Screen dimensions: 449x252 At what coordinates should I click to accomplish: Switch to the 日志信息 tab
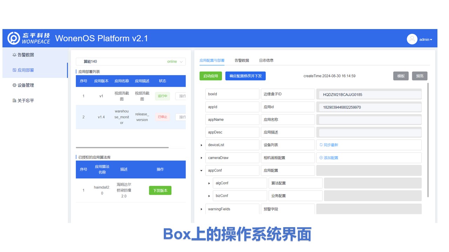(x=266, y=60)
